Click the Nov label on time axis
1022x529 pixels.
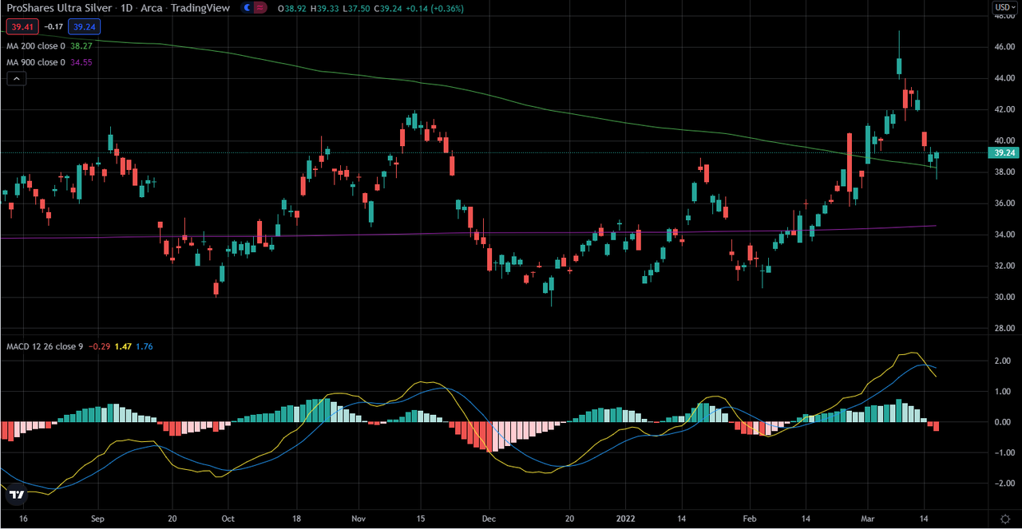pyautogui.click(x=358, y=518)
